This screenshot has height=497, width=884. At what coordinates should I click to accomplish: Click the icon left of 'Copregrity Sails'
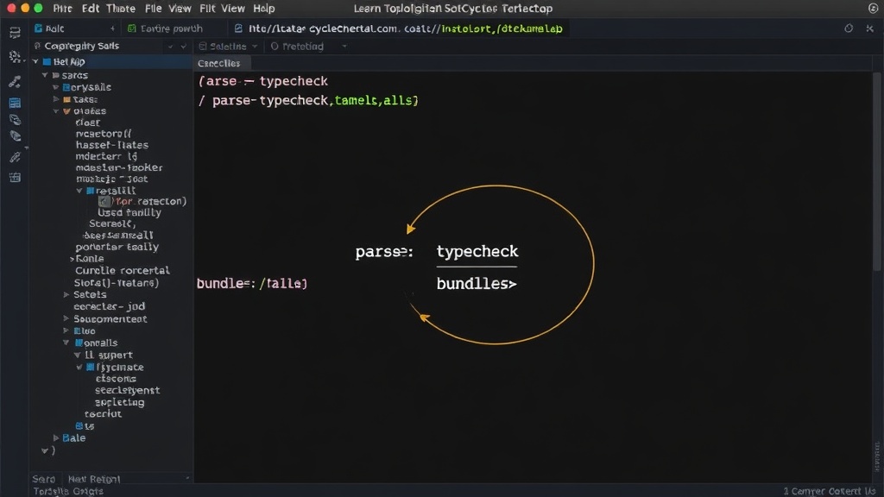[x=37, y=46]
